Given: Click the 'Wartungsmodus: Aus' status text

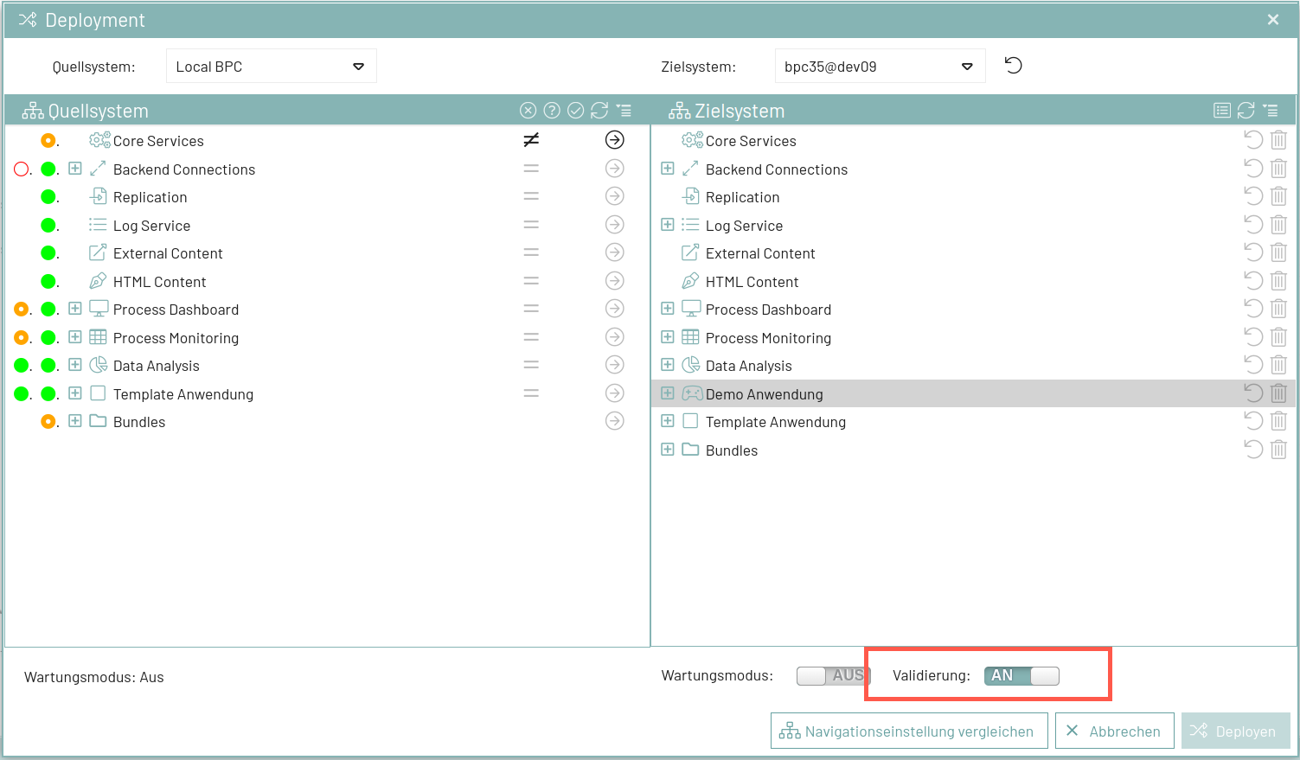Looking at the screenshot, I should 93,677.
